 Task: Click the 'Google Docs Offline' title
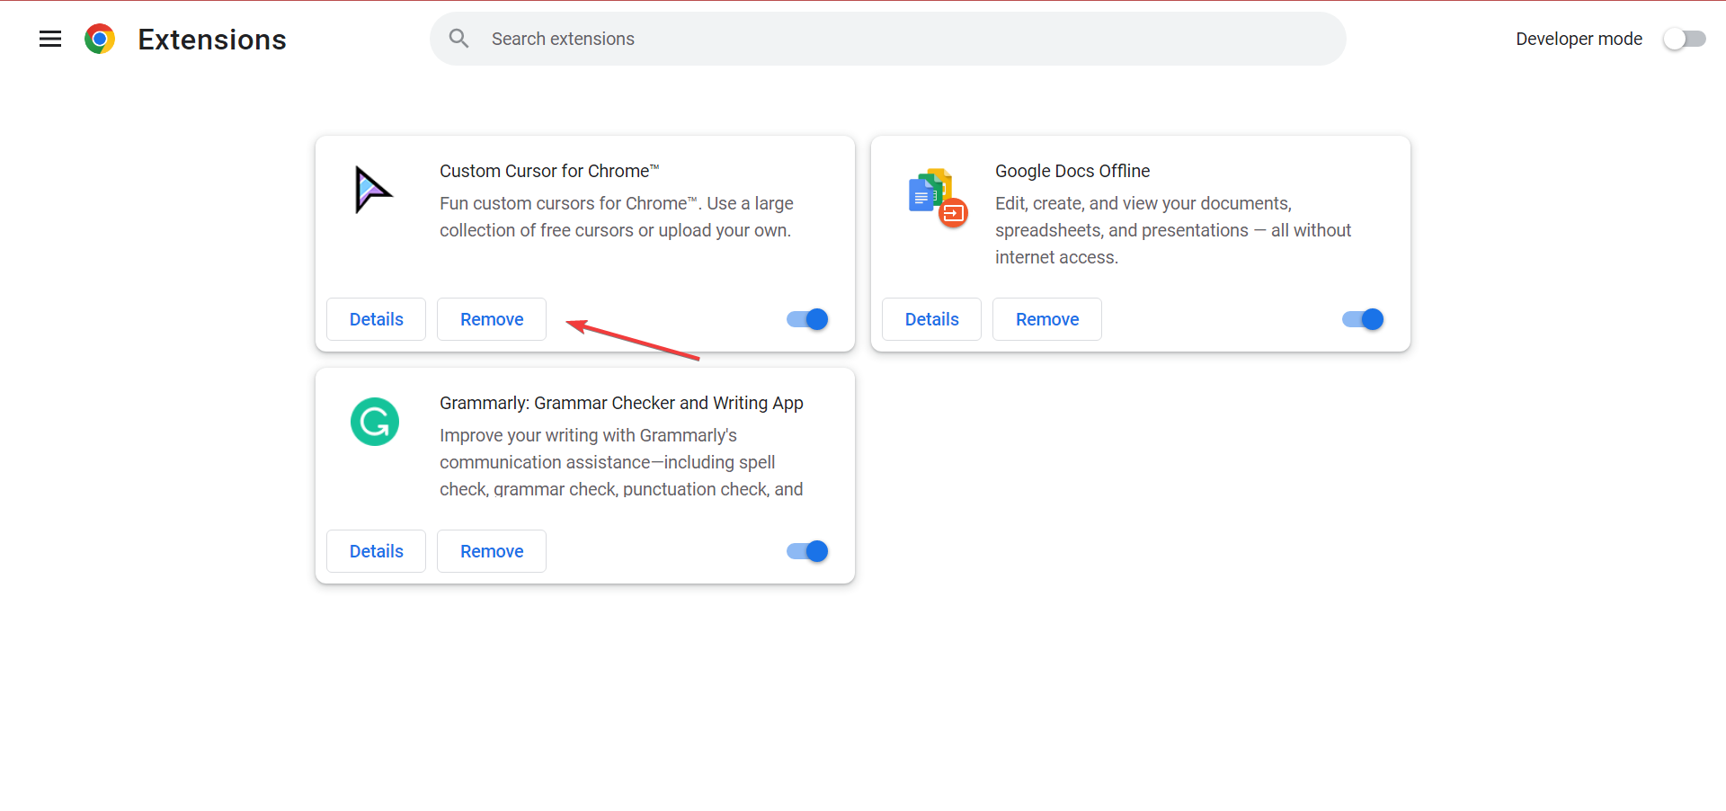point(1072,171)
